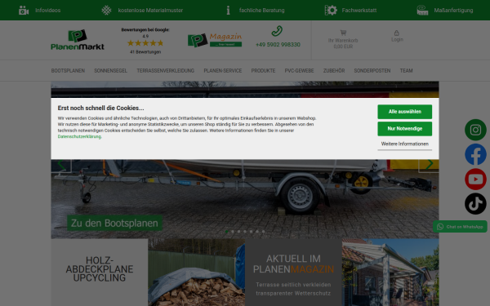Screen dimensions: 490x306
Task: Open the PVC-GEWEBE menu
Action: (299, 70)
